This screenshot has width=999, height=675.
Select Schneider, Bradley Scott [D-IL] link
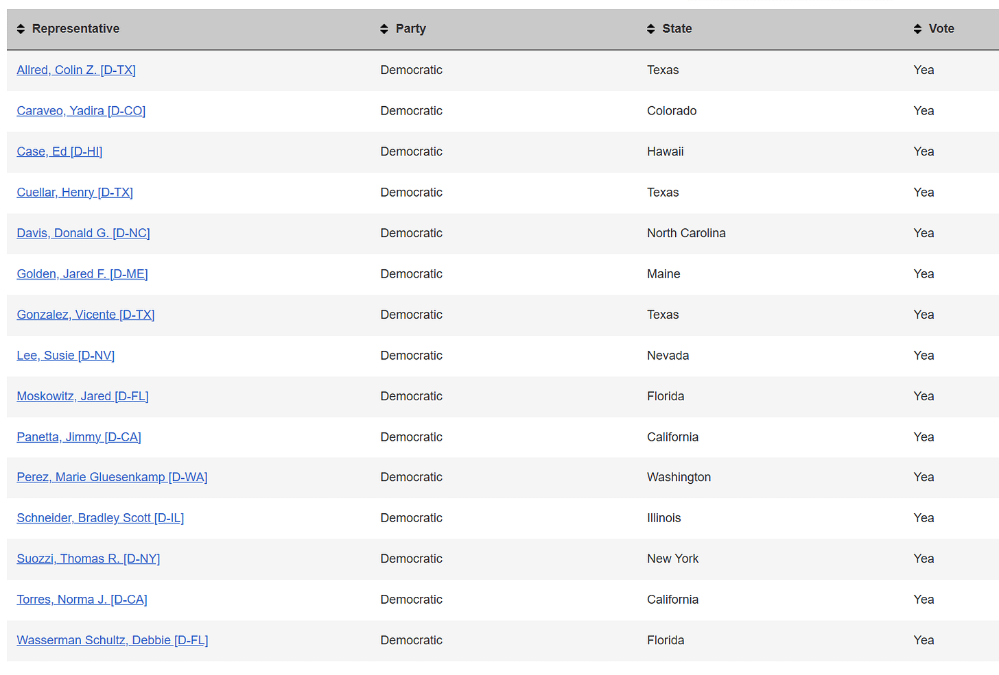100,518
